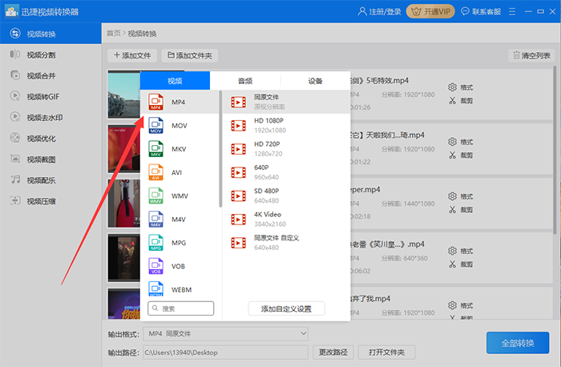Open 联系客服 support chat
Image resolution: width=561 pixels, height=367 pixels.
pos(481,12)
